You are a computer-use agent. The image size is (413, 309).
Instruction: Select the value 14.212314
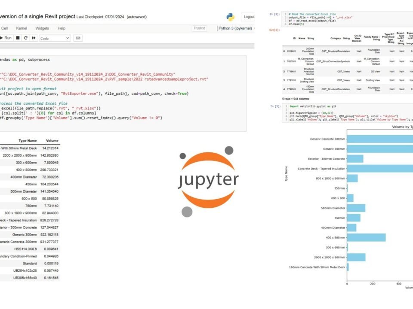pos(50,148)
